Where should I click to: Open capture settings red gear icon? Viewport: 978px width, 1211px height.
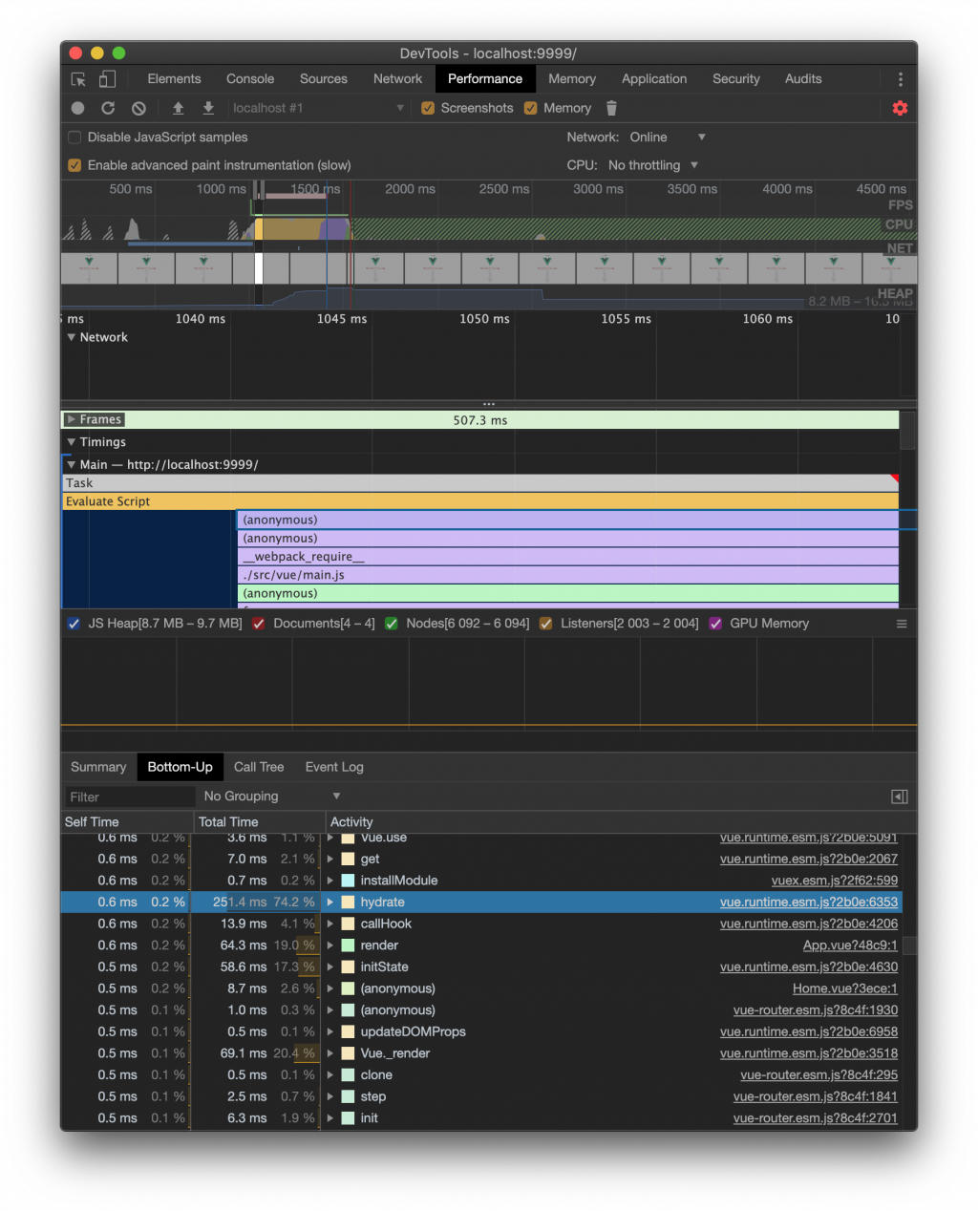tap(900, 108)
